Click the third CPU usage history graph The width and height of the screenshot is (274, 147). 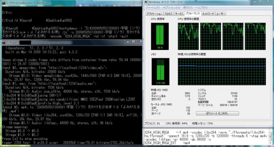pos(233,36)
